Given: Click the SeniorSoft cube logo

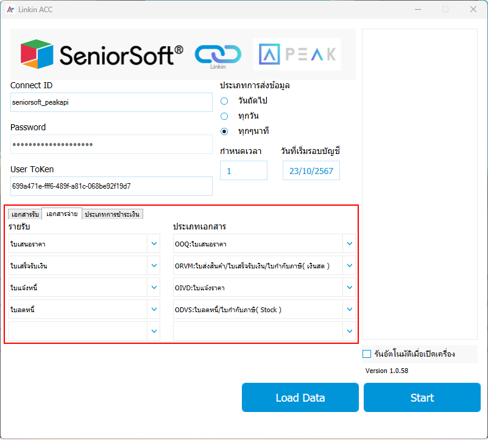Looking at the screenshot, I should coord(37,54).
